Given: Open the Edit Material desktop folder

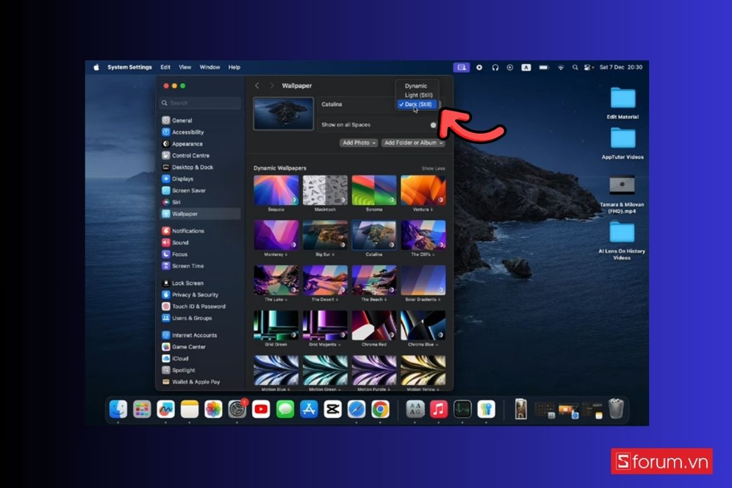Looking at the screenshot, I should [623, 98].
